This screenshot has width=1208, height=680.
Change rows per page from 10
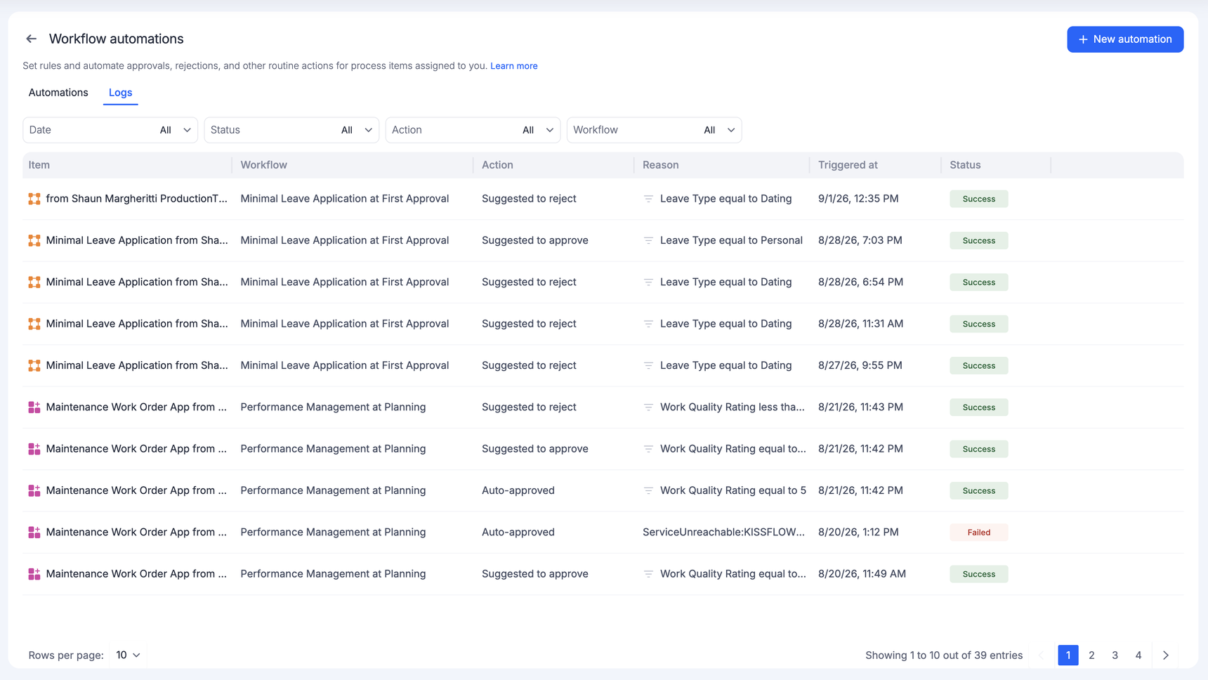coord(128,655)
